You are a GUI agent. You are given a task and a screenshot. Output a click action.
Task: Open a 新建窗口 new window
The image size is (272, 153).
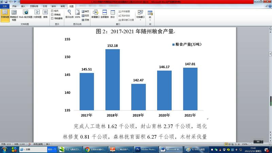(95, 14)
